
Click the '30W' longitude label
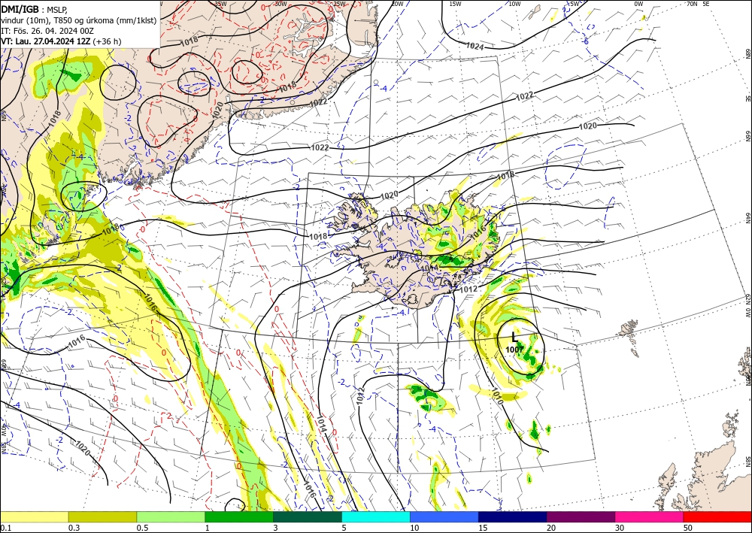(280, 4)
